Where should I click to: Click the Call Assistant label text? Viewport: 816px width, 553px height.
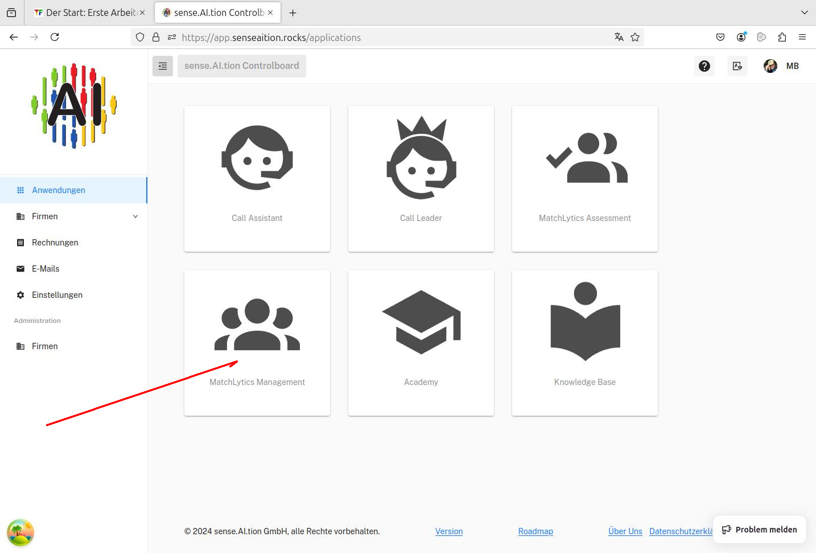[257, 218]
